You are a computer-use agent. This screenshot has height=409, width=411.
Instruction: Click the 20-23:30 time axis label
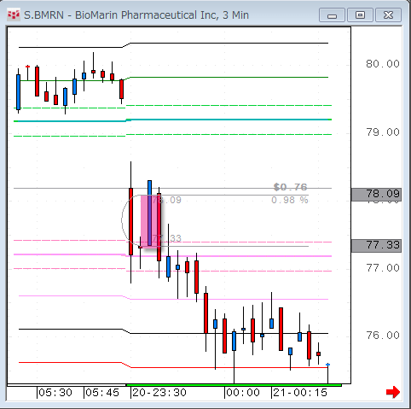[159, 393]
